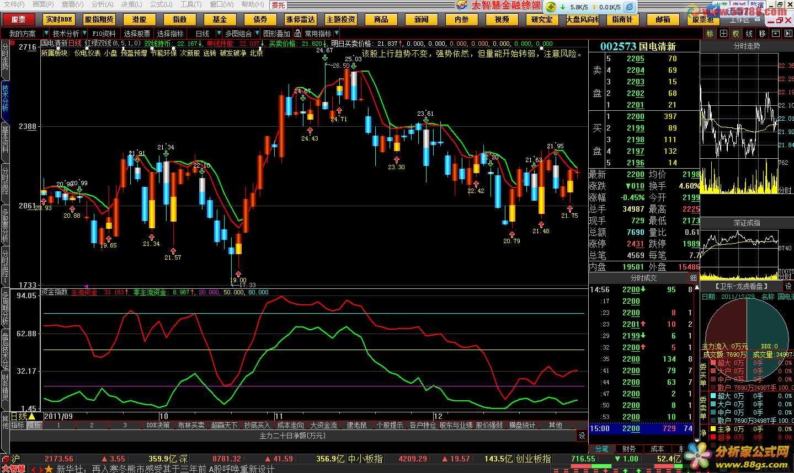
Task: Select the 超赢天下 indicator tab
Action: click(x=224, y=425)
